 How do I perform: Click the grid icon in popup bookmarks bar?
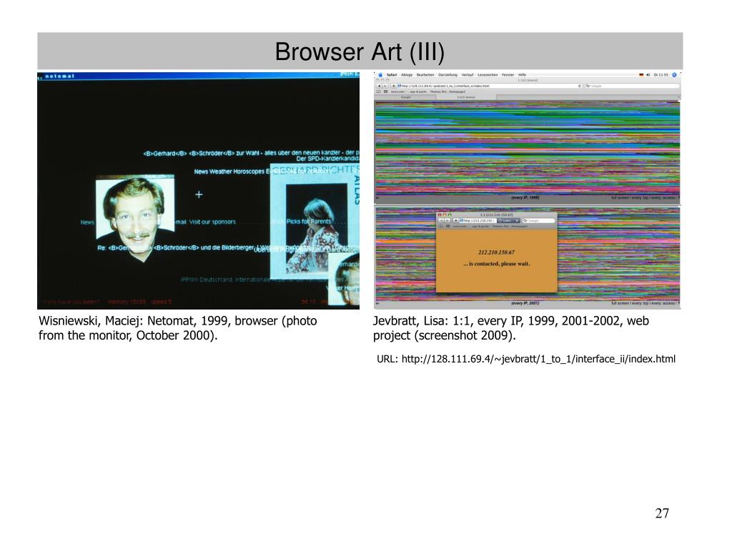[x=447, y=226]
